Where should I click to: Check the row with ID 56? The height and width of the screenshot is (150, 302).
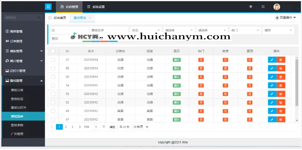pos(53,68)
